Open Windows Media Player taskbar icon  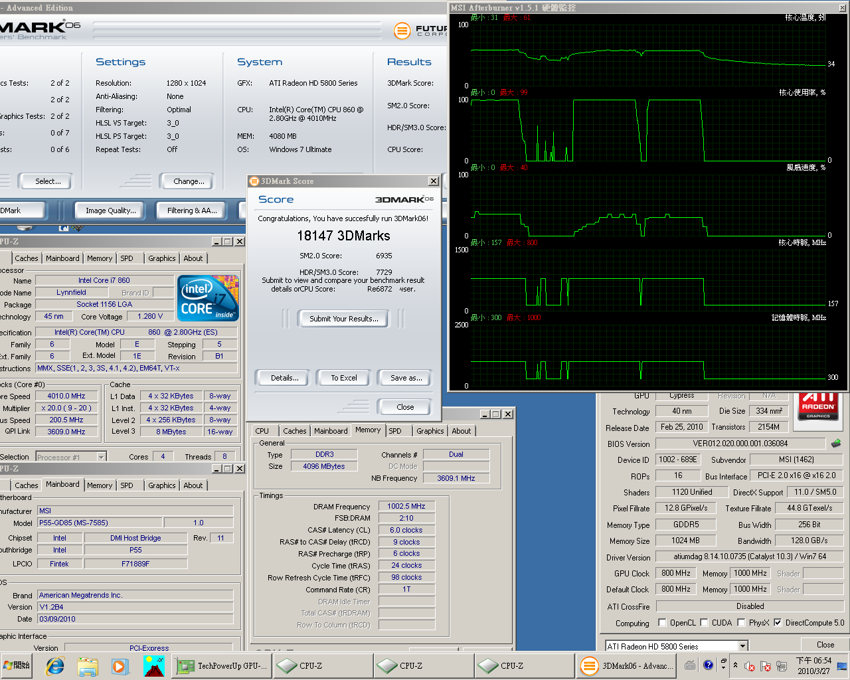[120, 665]
